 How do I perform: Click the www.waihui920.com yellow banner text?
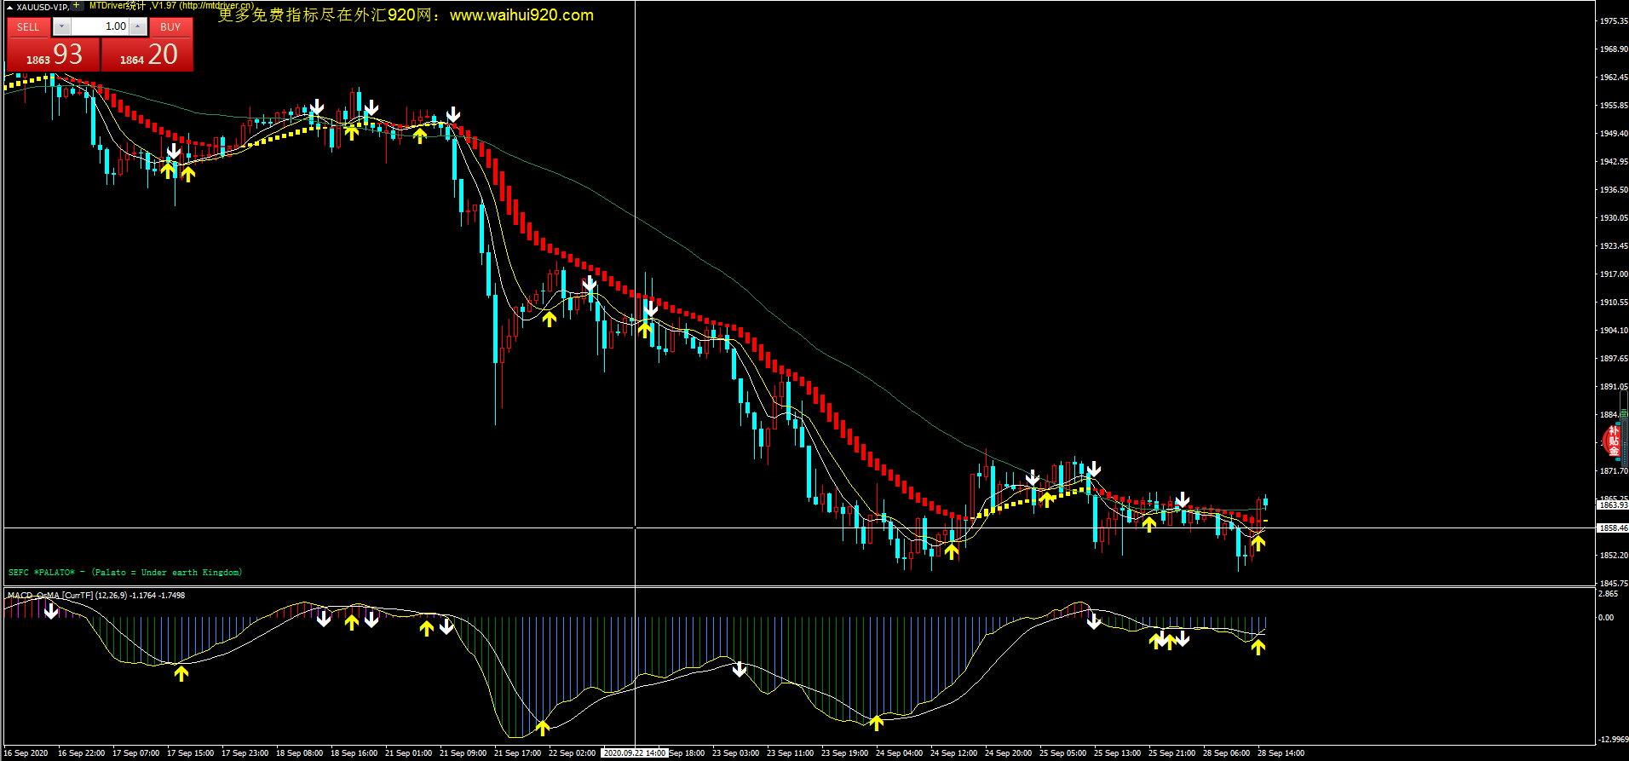point(521,15)
